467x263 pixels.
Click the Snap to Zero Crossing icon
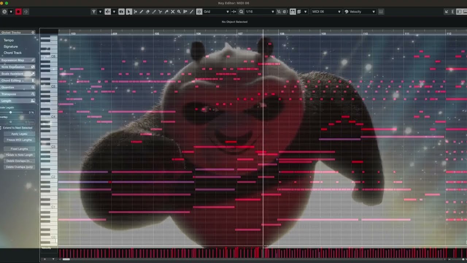(x=234, y=12)
